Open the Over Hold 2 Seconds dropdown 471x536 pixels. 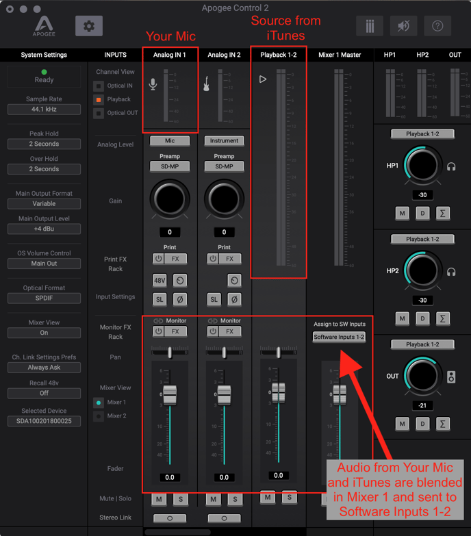pos(44,169)
